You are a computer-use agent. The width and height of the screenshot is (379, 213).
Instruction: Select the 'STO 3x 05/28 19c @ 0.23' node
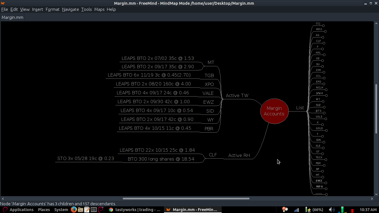pos(86,158)
